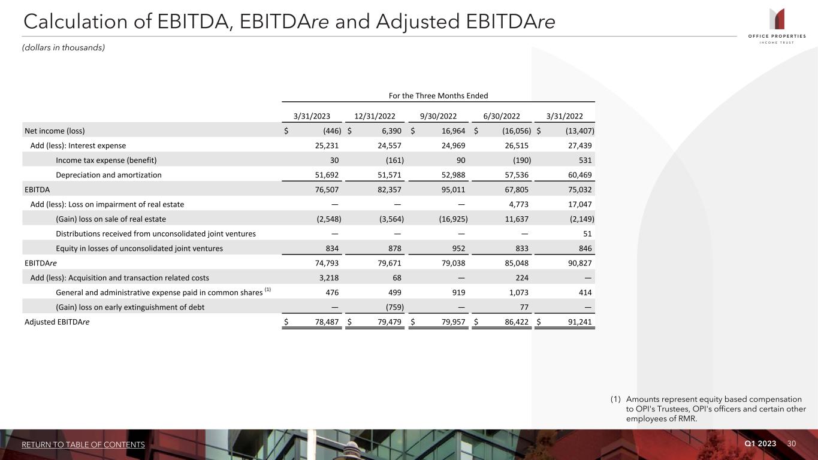The width and height of the screenshot is (818, 460).
Task: Select the 12/31/2022 column header
Action: coord(375,116)
